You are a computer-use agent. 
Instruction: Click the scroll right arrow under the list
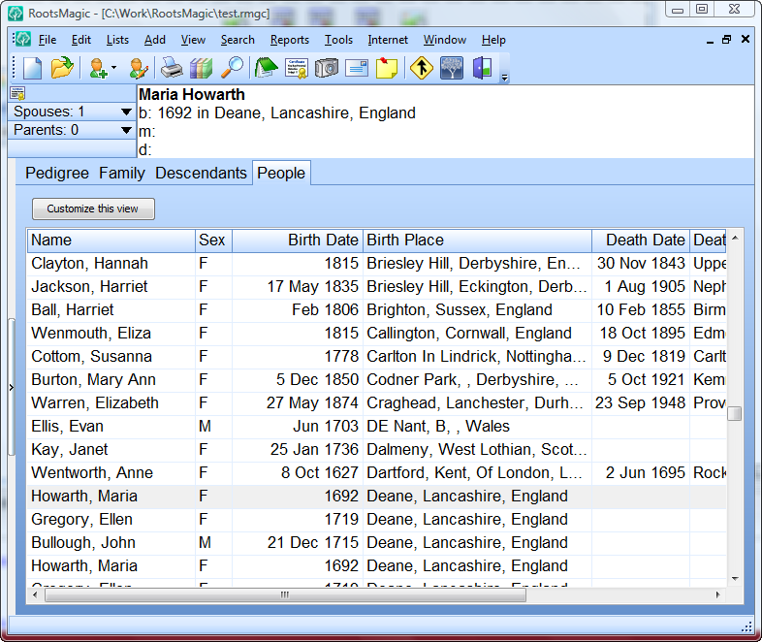717,594
